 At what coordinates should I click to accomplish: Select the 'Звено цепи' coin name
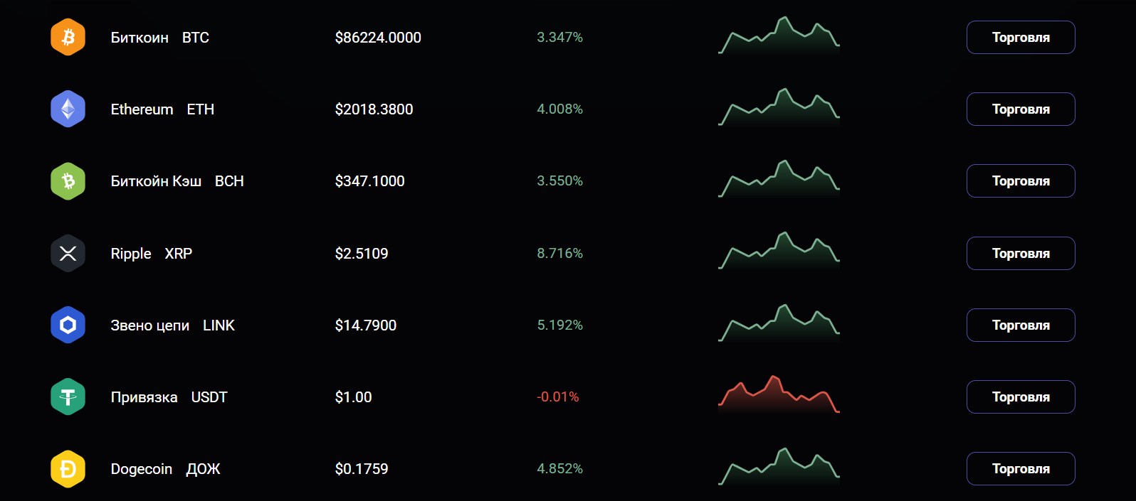pos(150,325)
